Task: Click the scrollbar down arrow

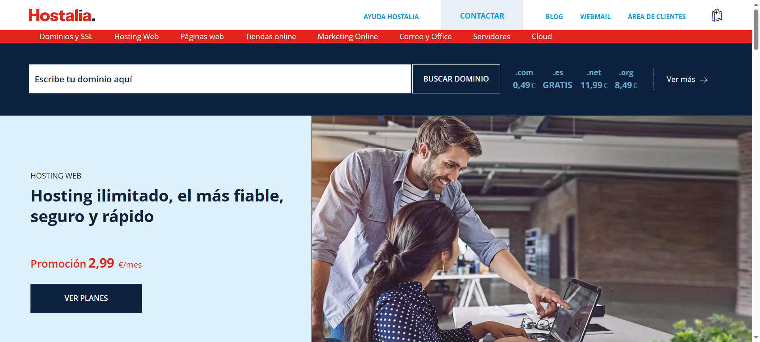Action: pyautogui.click(x=756, y=338)
